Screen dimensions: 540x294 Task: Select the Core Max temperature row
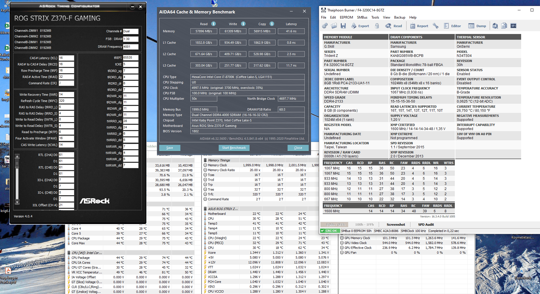coord(131,243)
